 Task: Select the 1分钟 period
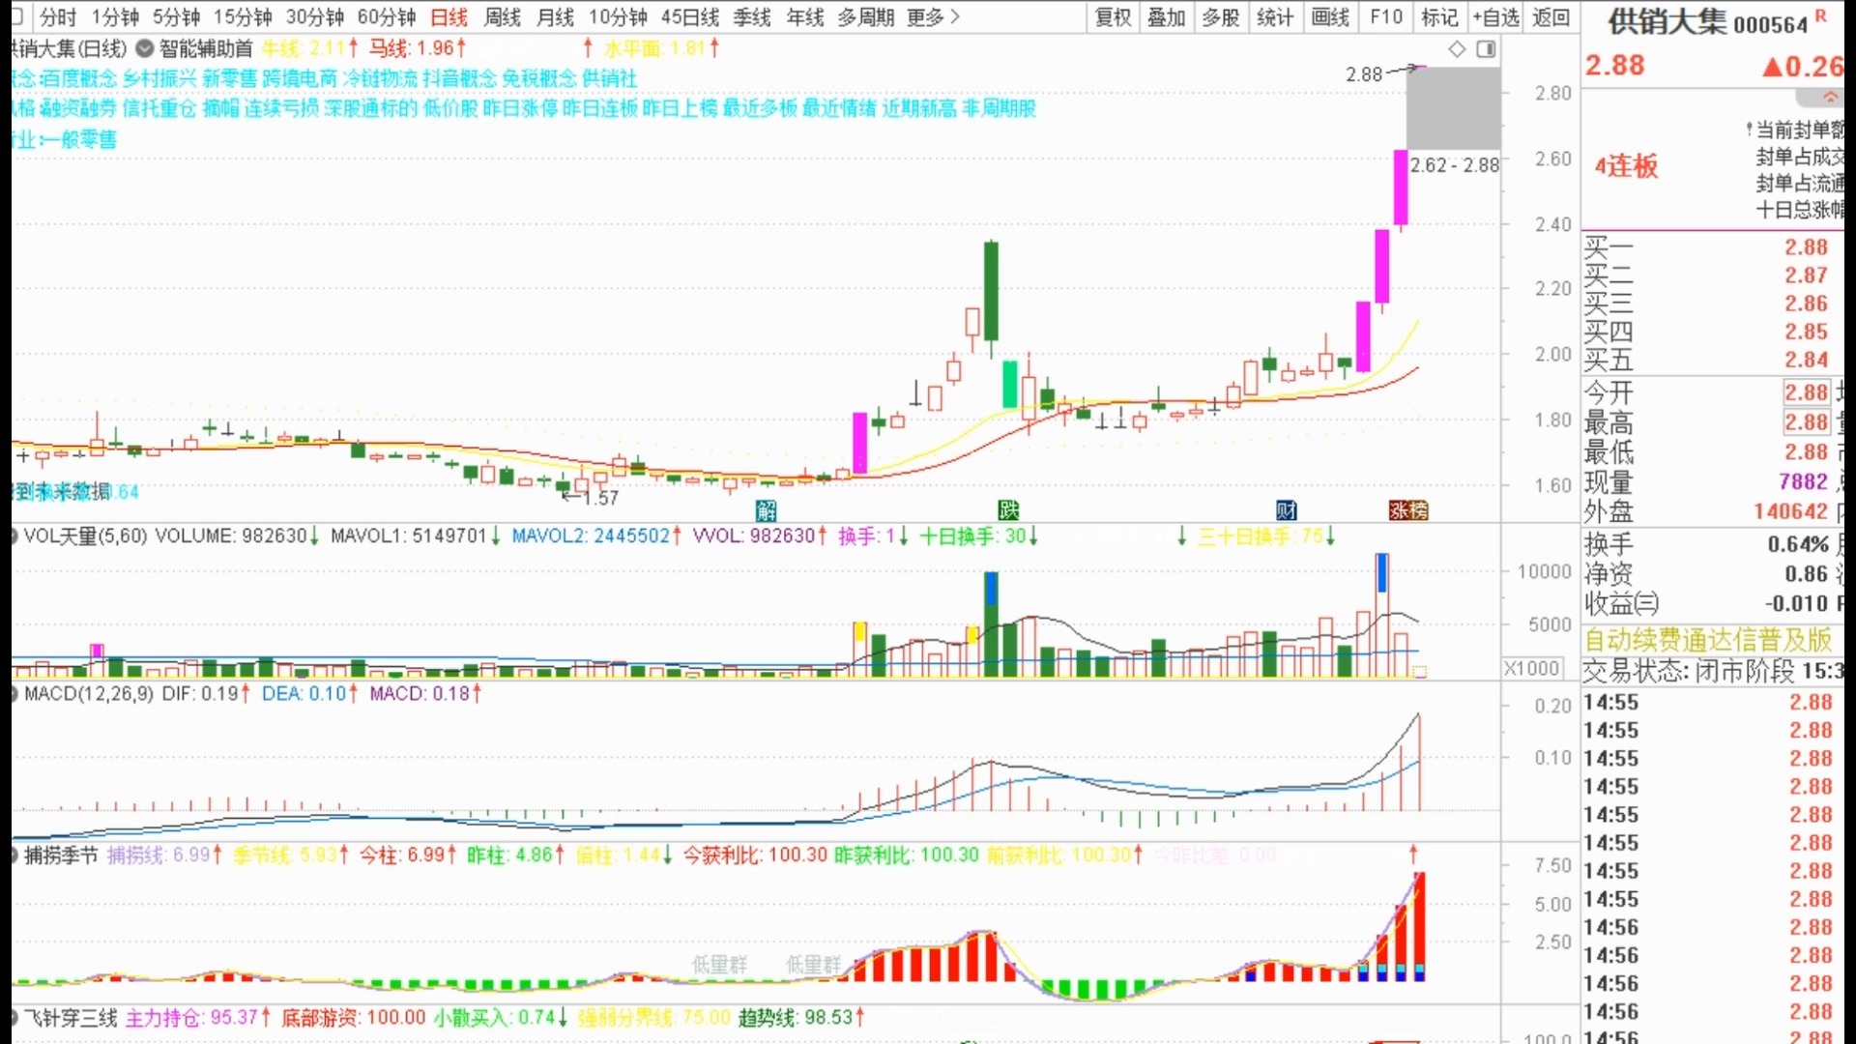(x=115, y=17)
